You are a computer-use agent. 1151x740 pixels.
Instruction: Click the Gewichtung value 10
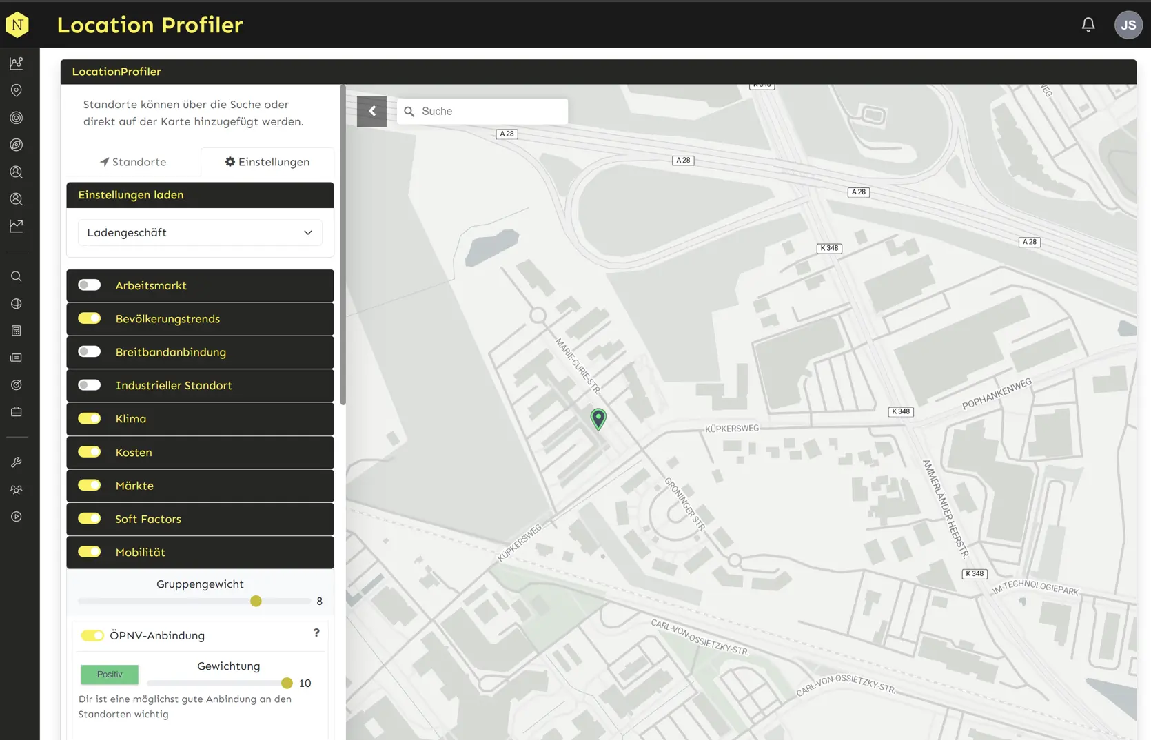tap(305, 684)
